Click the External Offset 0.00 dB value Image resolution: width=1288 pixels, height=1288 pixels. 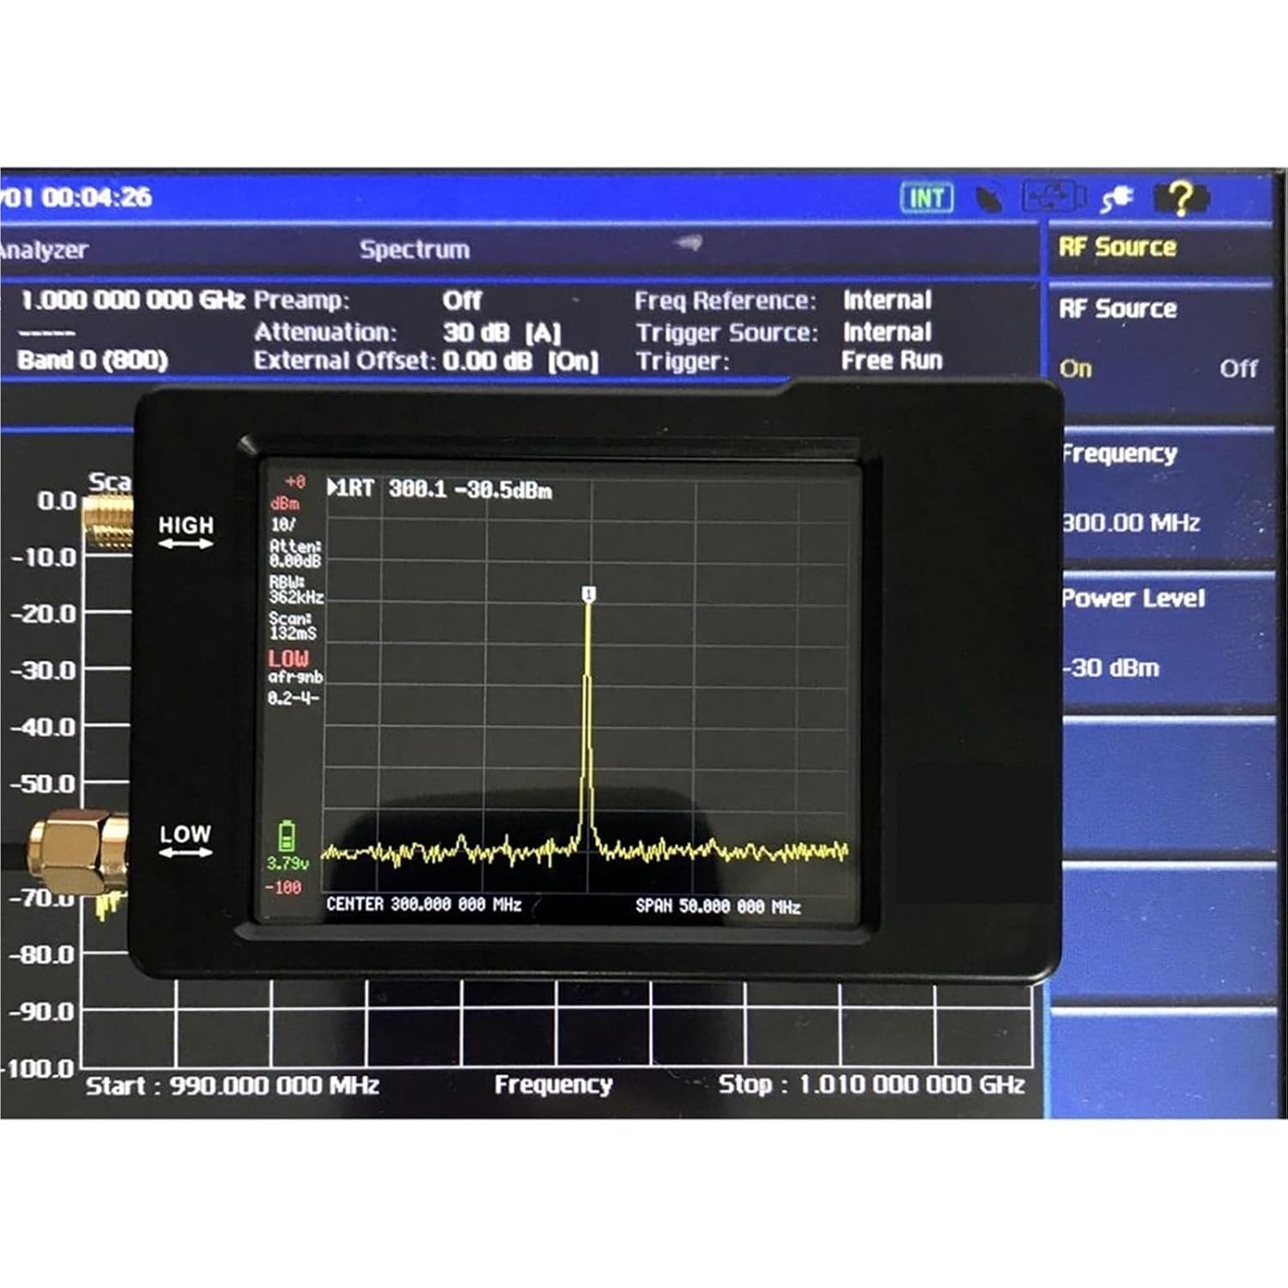click(x=520, y=361)
